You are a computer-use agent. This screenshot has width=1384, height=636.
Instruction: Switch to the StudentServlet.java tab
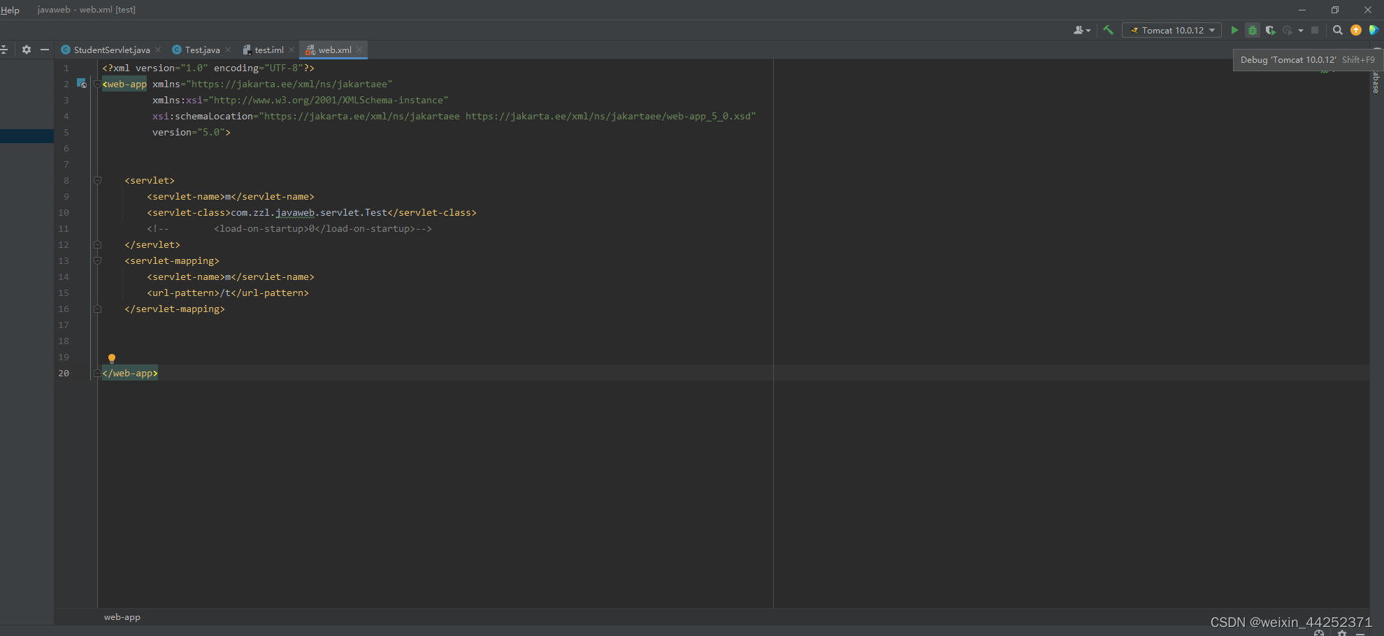coord(111,50)
